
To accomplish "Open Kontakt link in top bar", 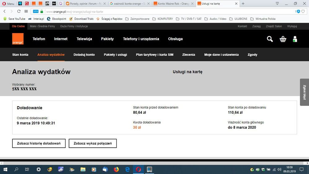I will click(242, 26).
